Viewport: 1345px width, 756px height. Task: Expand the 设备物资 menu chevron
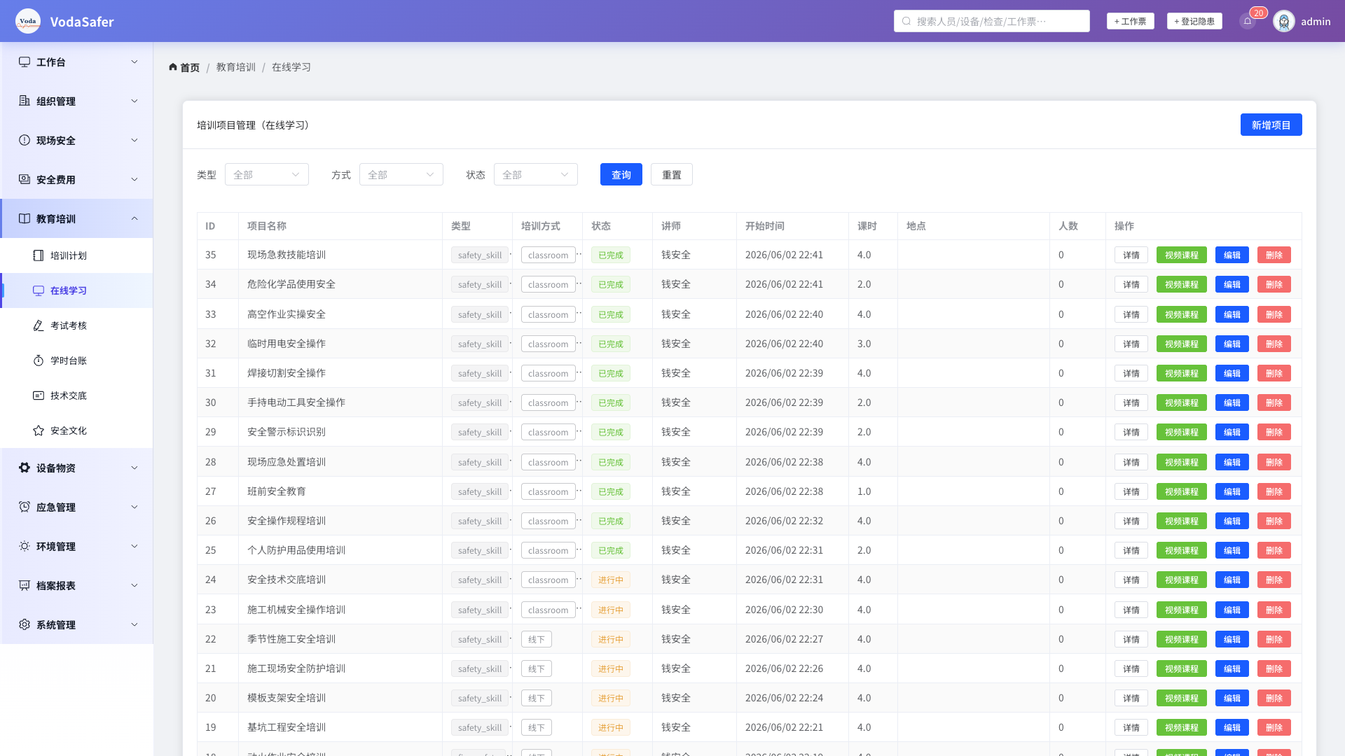coord(134,468)
